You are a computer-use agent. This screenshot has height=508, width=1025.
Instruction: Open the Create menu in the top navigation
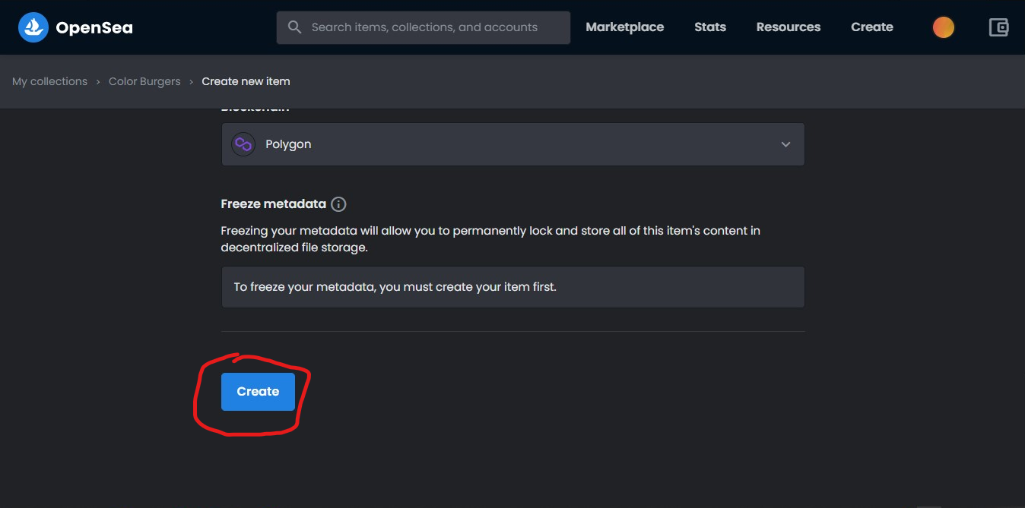tap(872, 27)
